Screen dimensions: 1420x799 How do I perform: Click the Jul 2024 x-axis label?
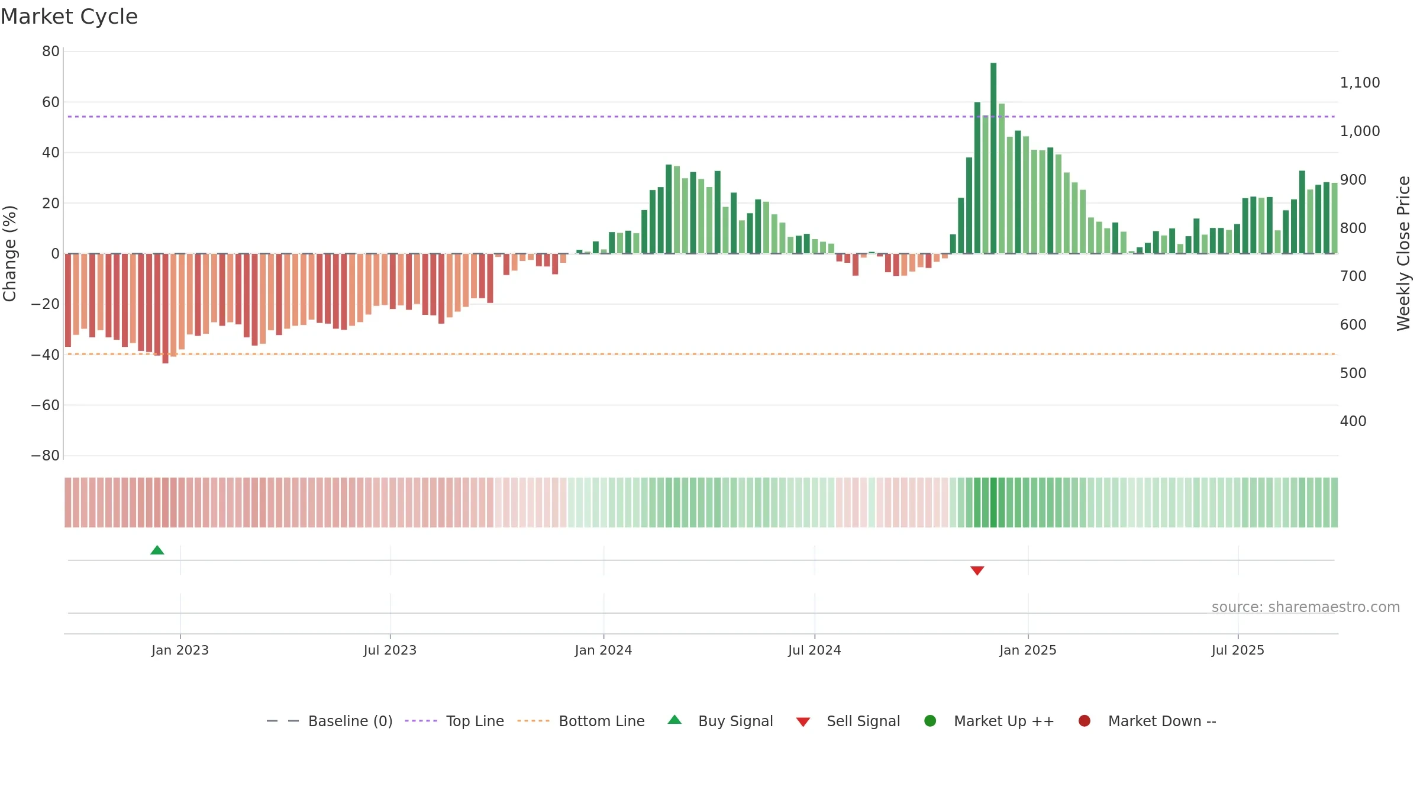click(815, 650)
